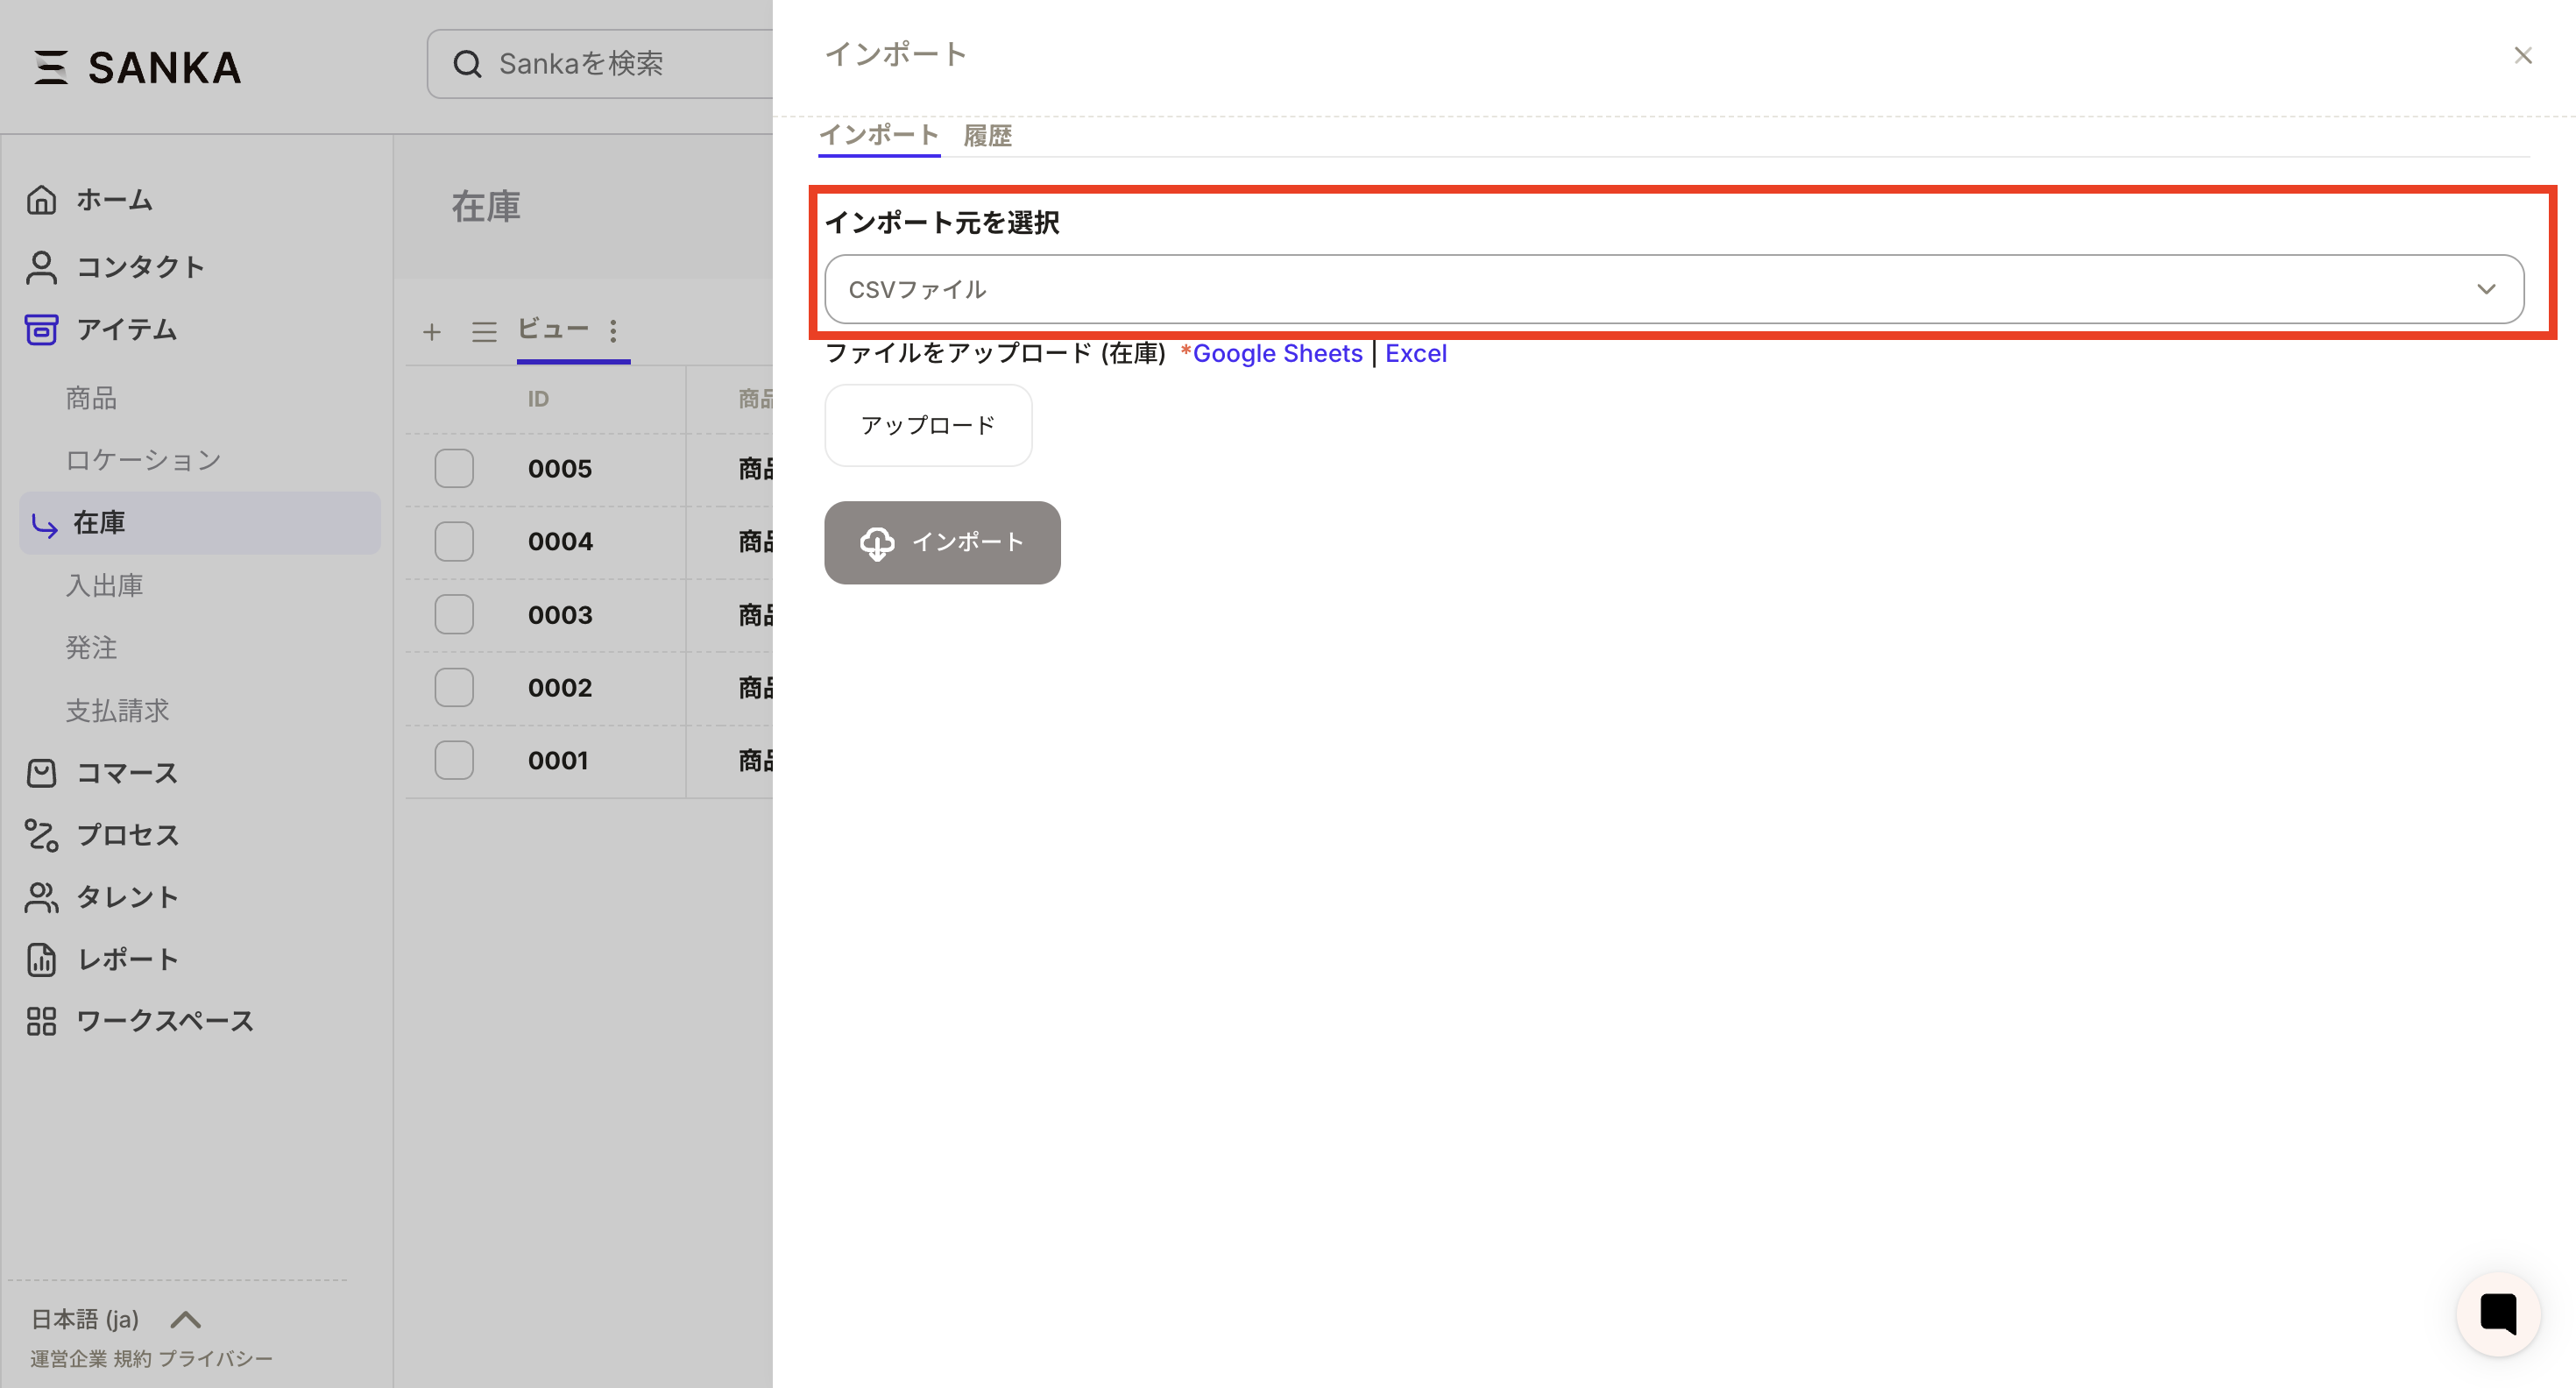Click the Talent people icon
2576x1388 pixels.
tap(41, 897)
